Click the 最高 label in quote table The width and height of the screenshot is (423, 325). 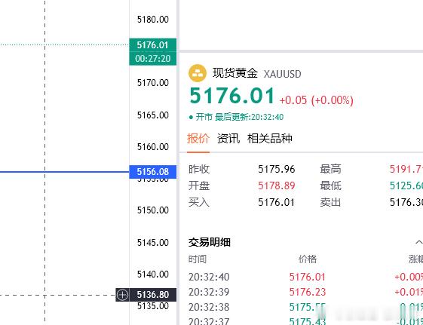coord(330,169)
